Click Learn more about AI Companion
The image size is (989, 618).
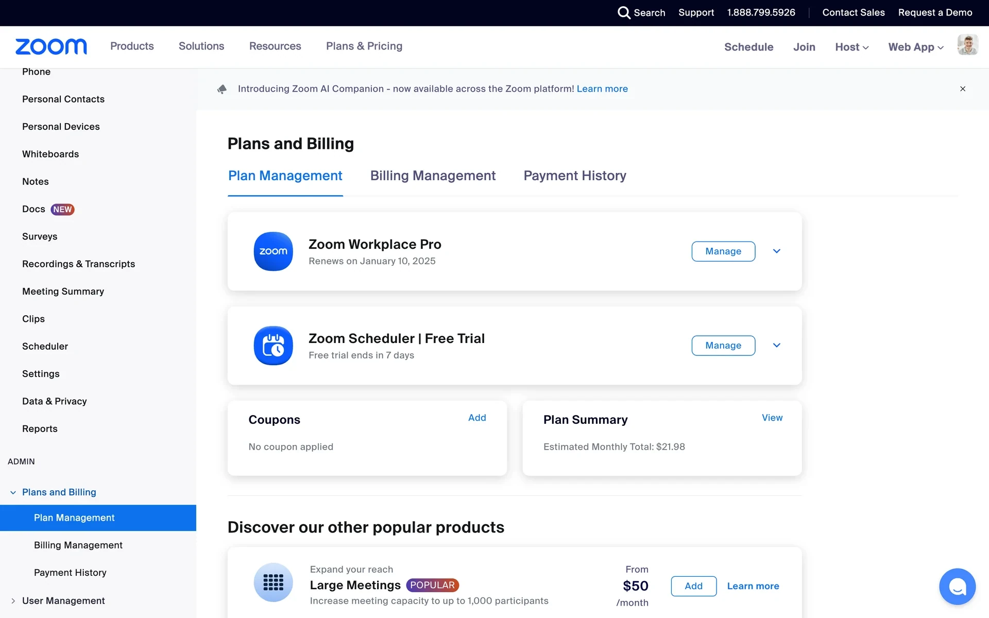[x=602, y=89]
